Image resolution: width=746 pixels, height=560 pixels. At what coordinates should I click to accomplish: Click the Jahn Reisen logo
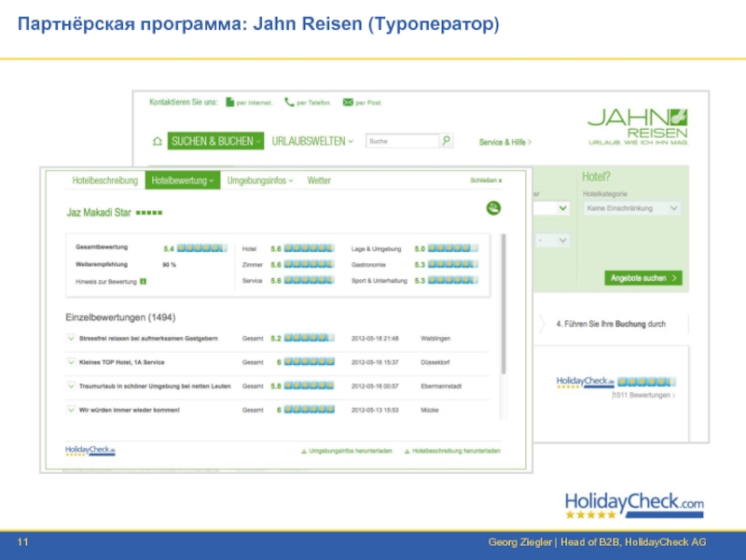[x=638, y=127]
